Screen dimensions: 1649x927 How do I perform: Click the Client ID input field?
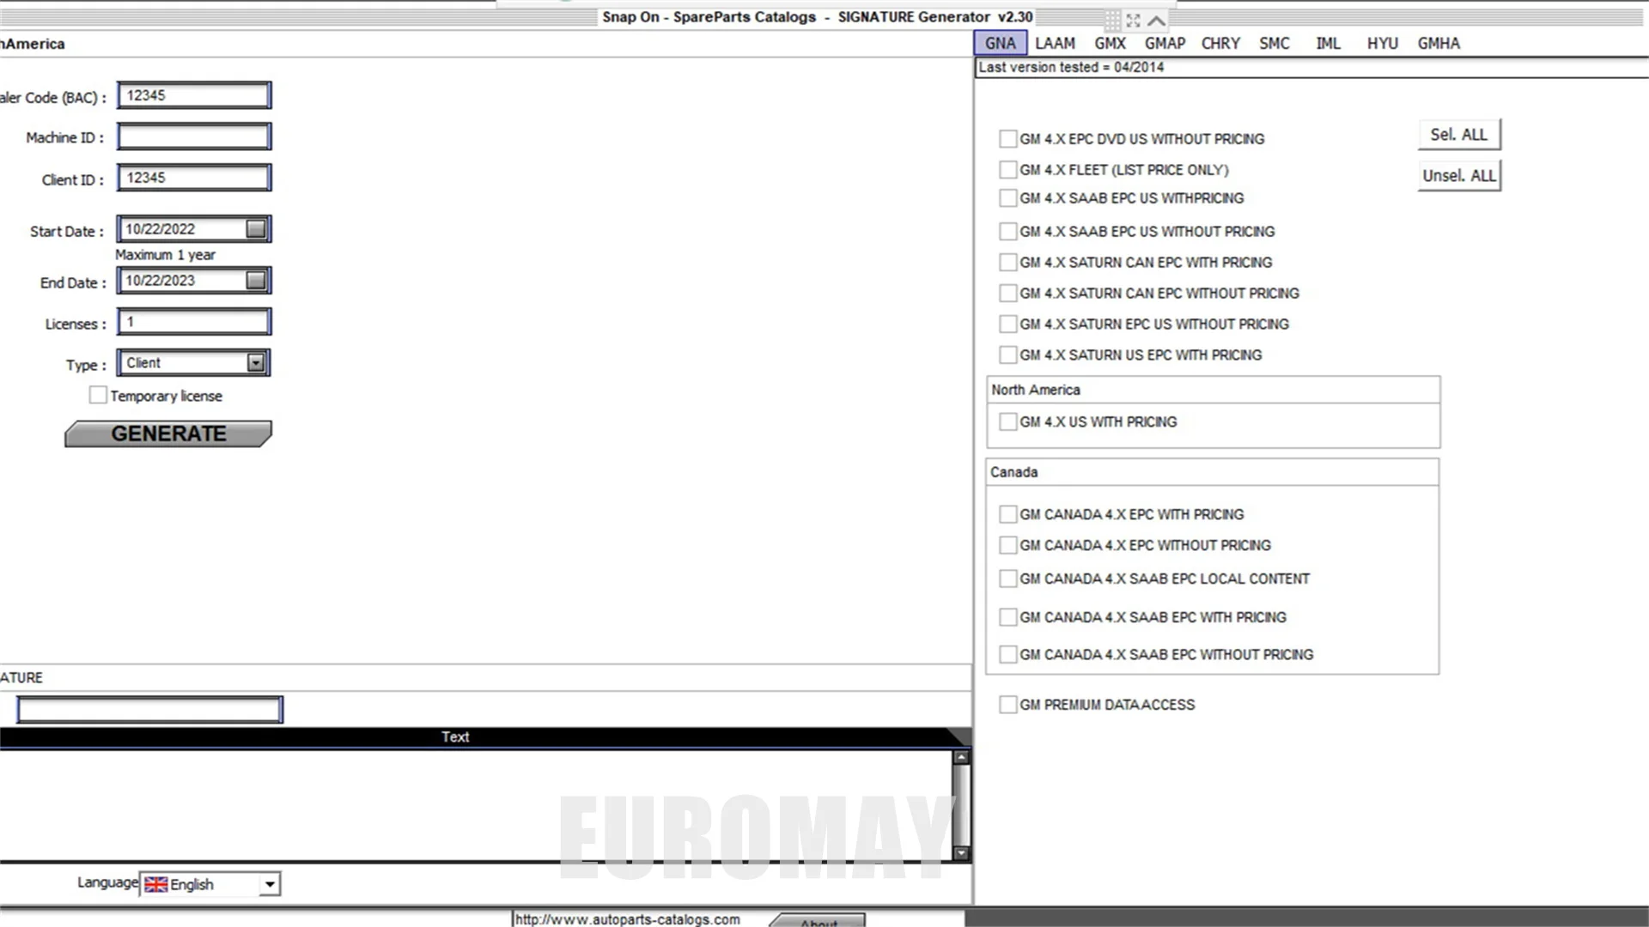coord(194,178)
